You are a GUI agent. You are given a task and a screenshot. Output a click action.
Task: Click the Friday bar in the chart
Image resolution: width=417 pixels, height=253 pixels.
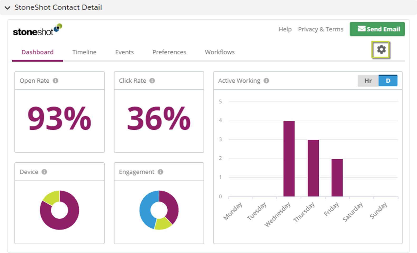337,178
